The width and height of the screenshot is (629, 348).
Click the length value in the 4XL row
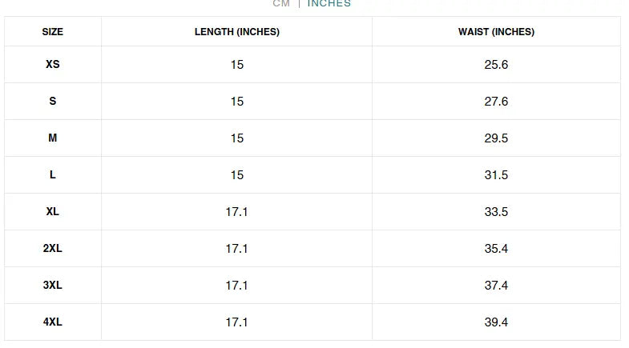tap(236, 322)
